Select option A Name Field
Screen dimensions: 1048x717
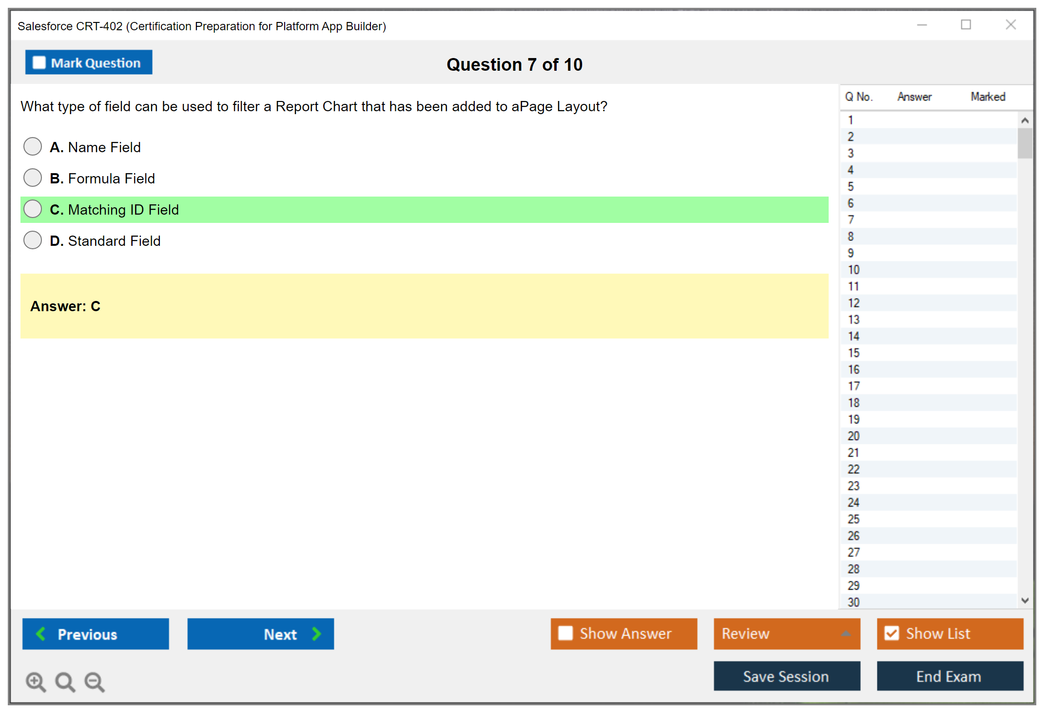(33, 146)
